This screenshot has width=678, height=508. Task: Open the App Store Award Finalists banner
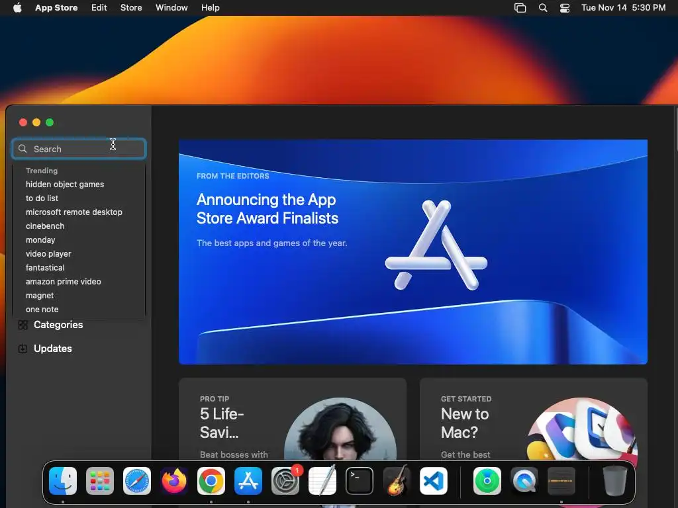coord(413,252)
